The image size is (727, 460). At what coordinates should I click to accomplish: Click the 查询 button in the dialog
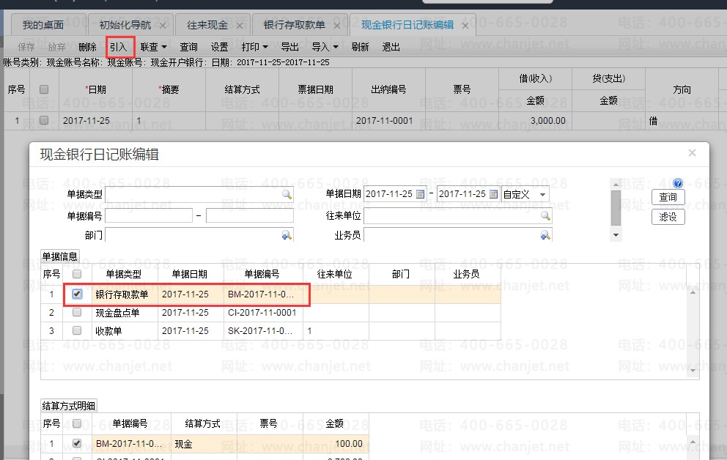click(x=668, y=197)
